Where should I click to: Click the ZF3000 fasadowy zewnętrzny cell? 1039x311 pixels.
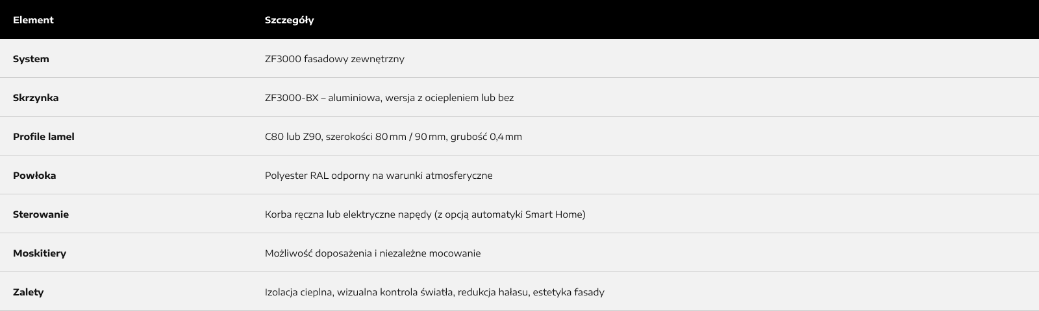pyautogui.click(x=334, y=59)
